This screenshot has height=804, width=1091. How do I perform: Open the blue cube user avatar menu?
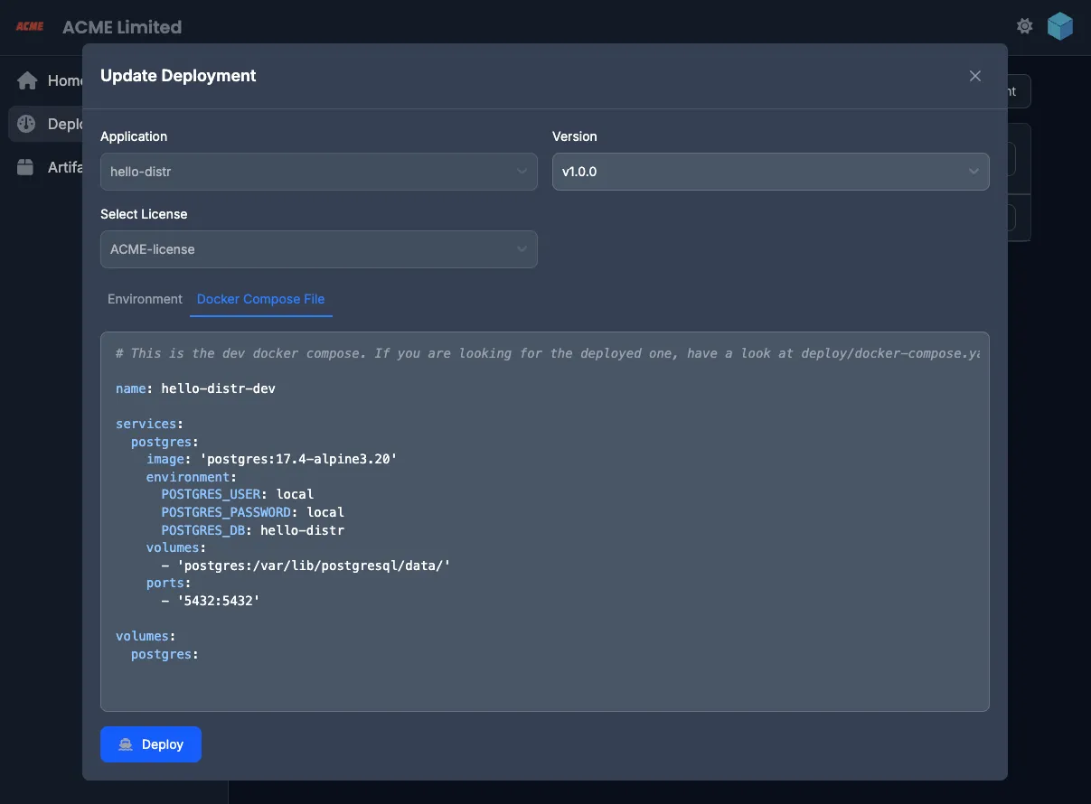[x=1059, y=26]
